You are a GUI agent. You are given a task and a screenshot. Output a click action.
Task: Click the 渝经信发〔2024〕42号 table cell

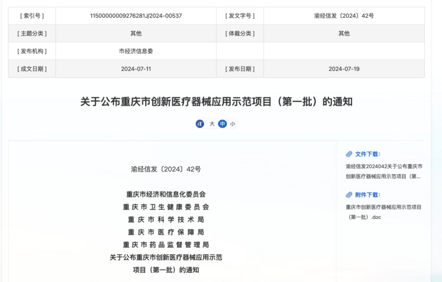pyautogui.click(x=344, y=16)
